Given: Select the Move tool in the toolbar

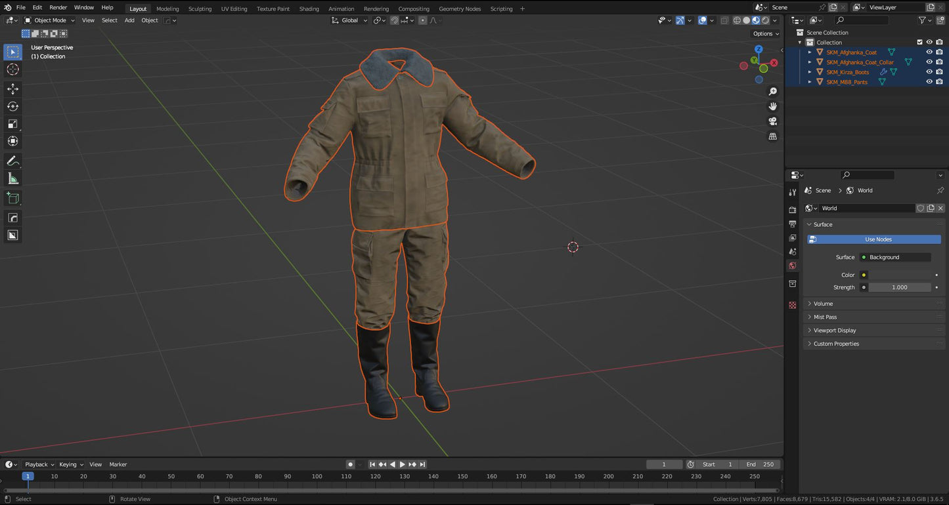Looking at the screenshot, I should (12, 89).
